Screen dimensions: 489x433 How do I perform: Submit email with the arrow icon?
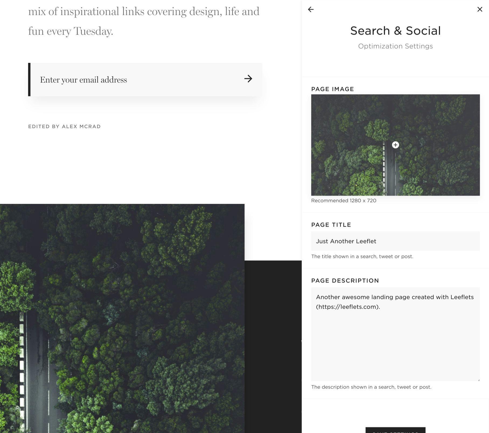pyautogui.click(x=248, y=79)
